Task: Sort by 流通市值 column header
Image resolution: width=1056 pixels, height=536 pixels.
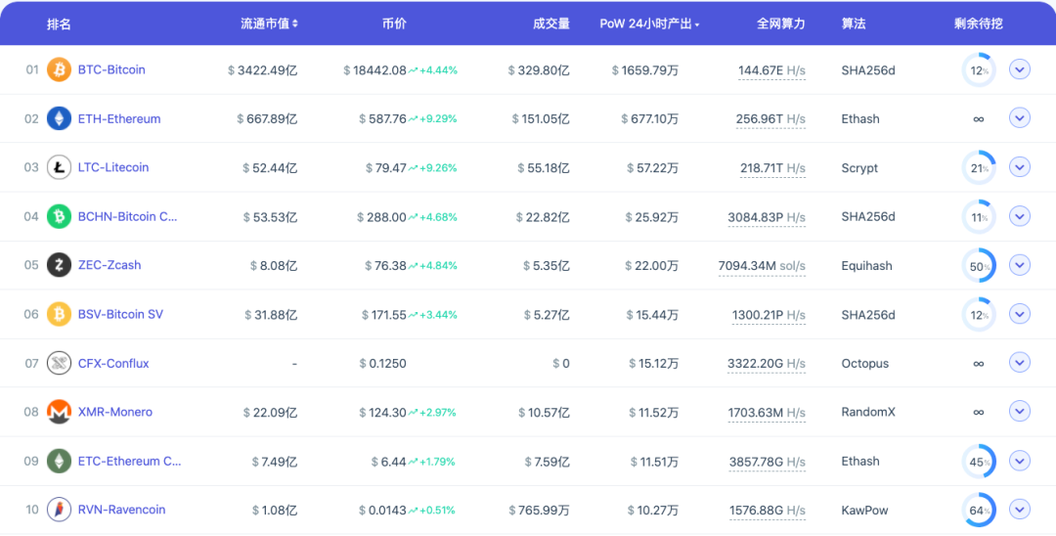Action: pyautogui.click(x=270, y=23)
